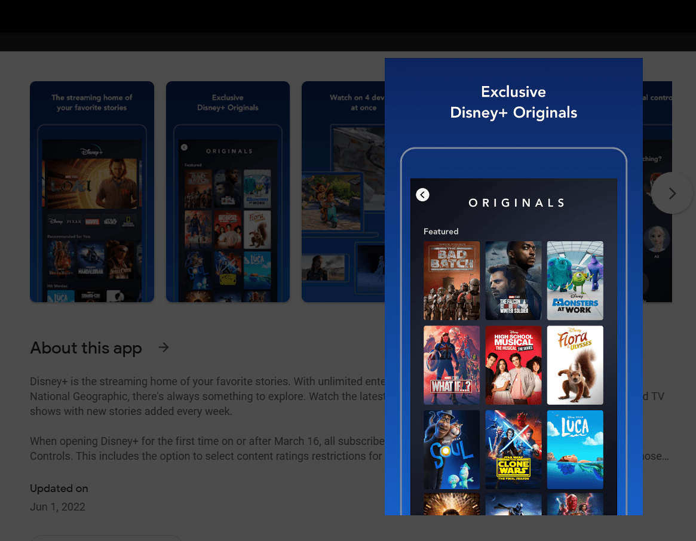Click the 'About this app' heading

86,348
